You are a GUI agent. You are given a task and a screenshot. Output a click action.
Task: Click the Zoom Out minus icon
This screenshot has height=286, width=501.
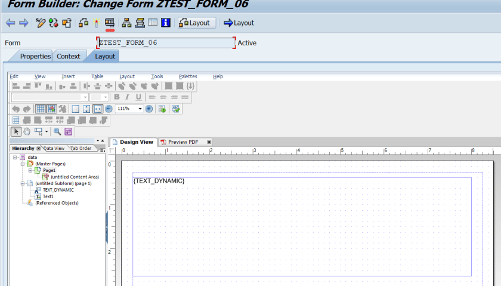tap(109, 109)
